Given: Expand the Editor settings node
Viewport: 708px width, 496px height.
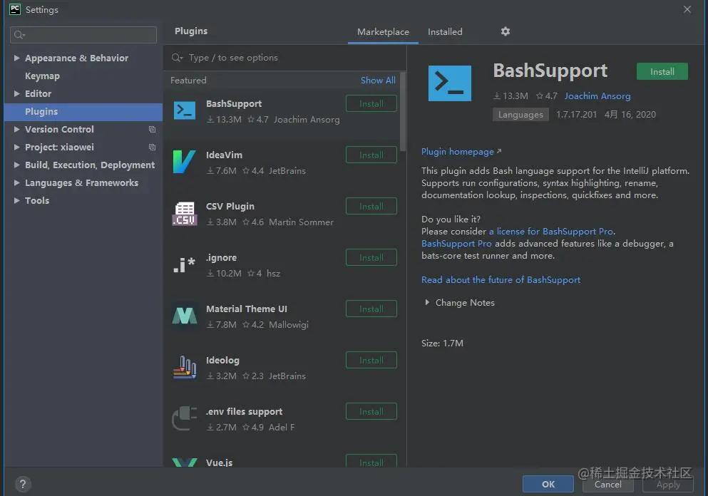Looking at the screenshot, I should click(16, 93).
